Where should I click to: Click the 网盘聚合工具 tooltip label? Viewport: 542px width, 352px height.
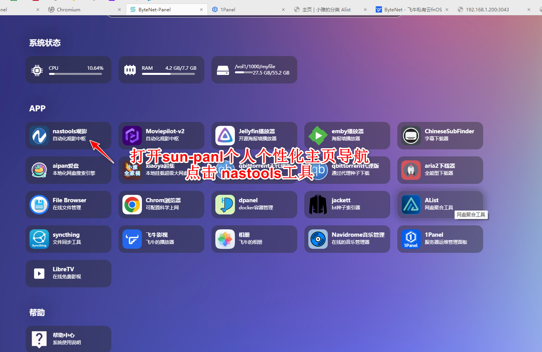point(471,215)
